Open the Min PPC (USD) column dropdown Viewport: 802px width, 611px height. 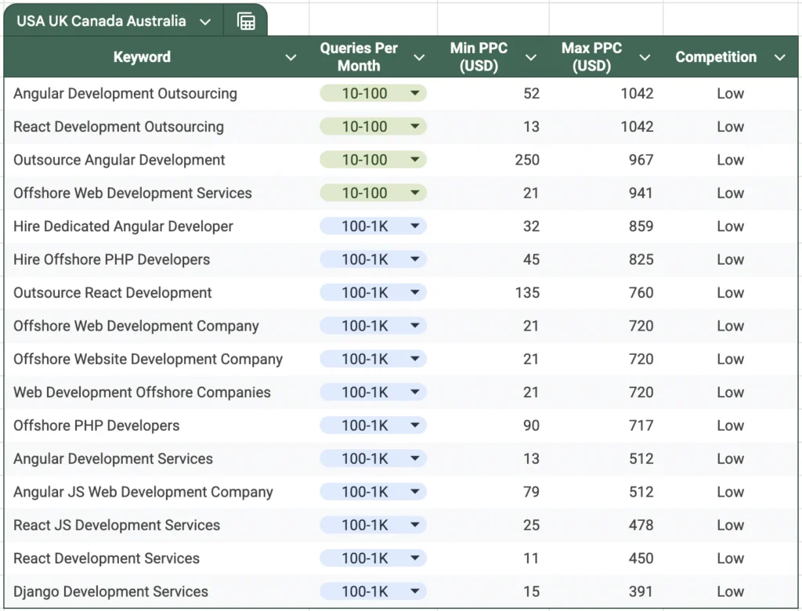point(531,57)
